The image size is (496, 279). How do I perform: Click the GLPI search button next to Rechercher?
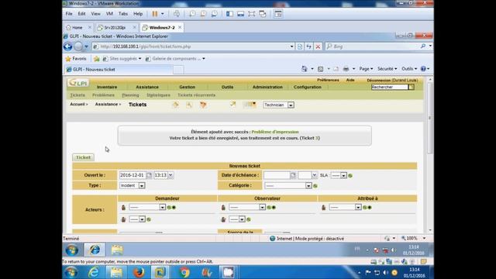412,87
